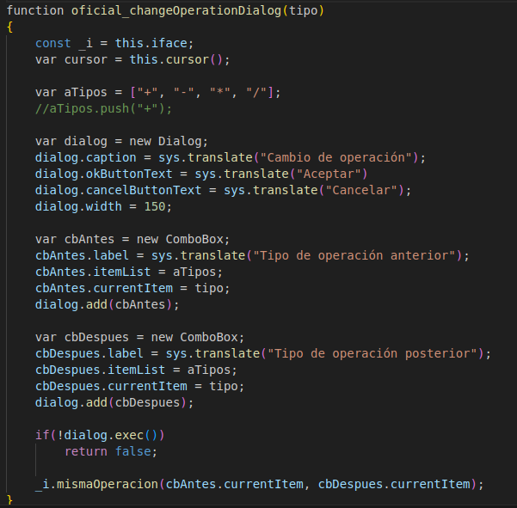517x508 pixels.
Task: Click the cbAntes.itemList assignment line
Action: [129, 272]
